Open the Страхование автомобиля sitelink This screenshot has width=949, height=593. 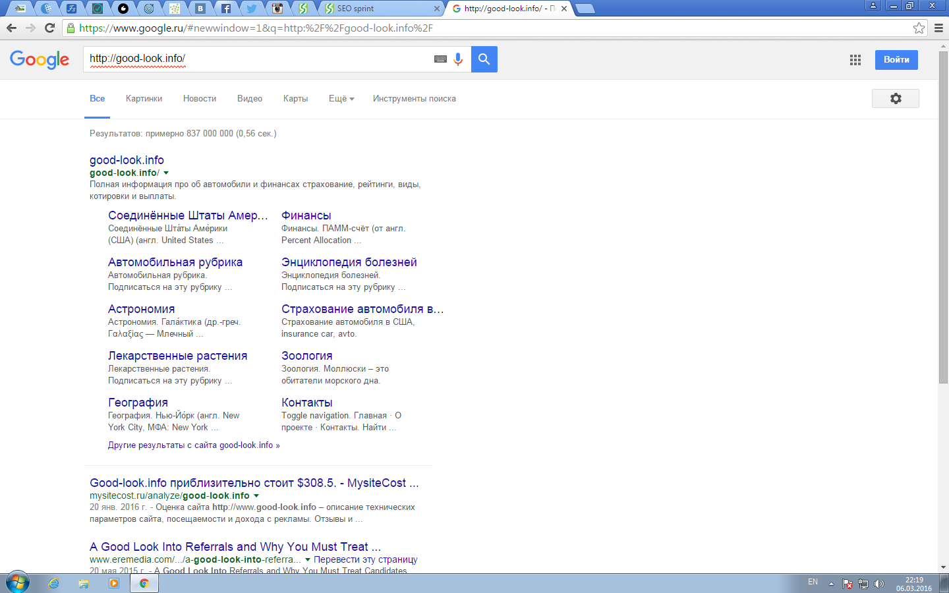pyautogui.click(x=362, y=309)
